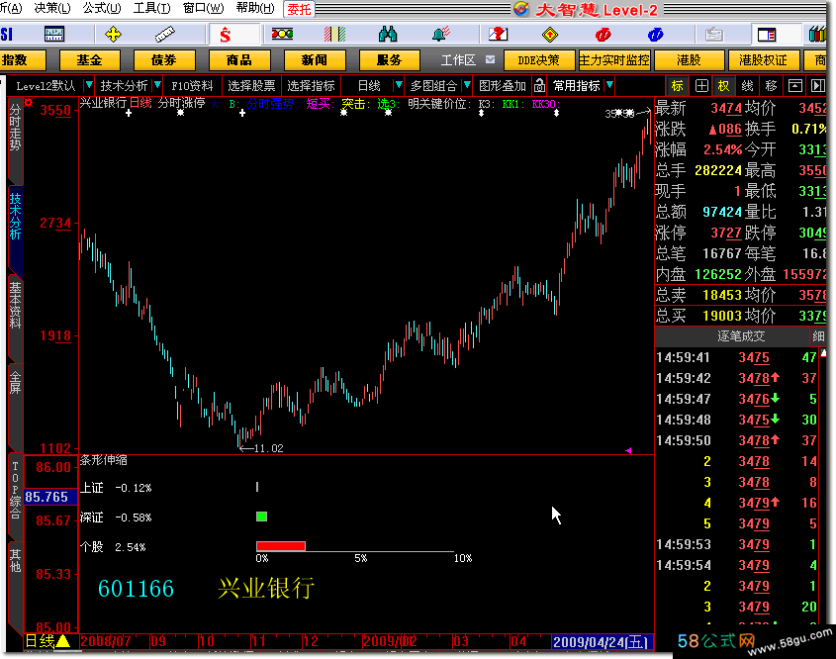
Task: Select the yellow four-way move arrow tool
Action: point(113,35)
